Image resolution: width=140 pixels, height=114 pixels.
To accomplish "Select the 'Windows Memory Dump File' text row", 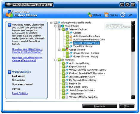I will [83, 97].
